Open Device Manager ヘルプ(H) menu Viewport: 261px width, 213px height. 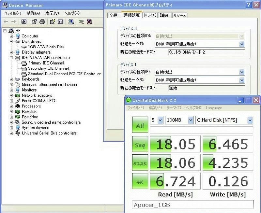click(x=72, y=13)
